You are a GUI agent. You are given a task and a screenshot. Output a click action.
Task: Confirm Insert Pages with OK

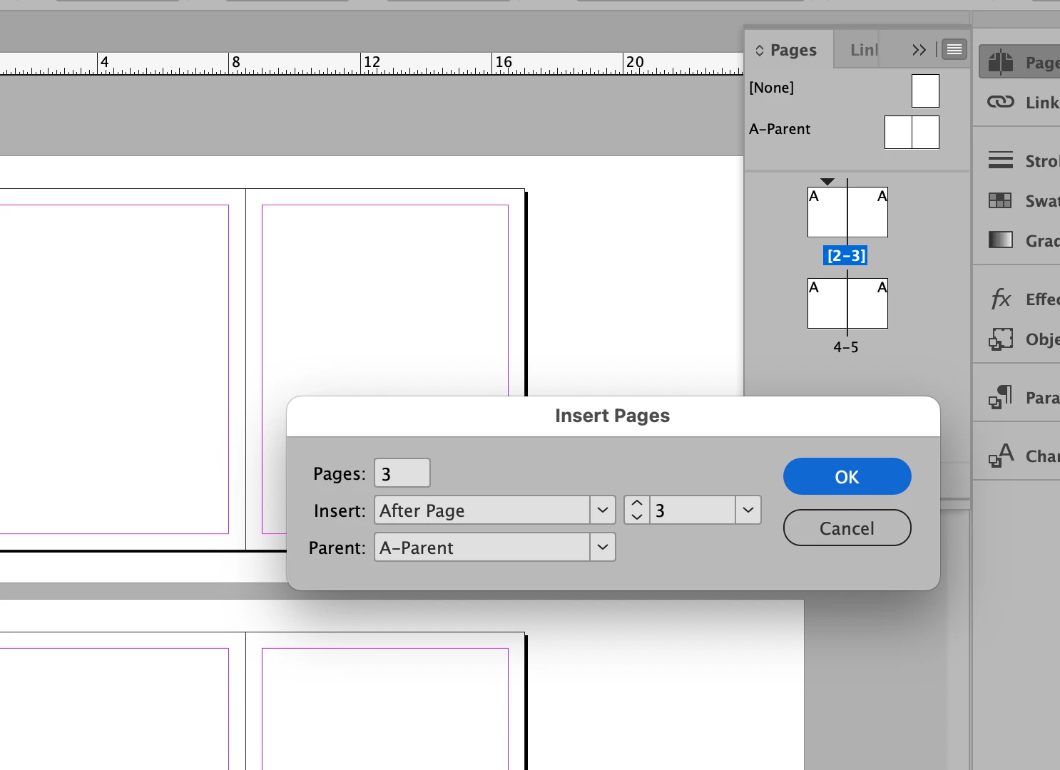(x=847, y=476)
